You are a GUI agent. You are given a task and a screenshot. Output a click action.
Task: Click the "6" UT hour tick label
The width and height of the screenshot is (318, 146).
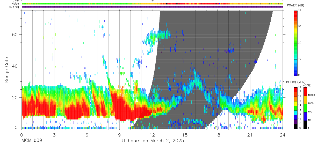click(x=87, y=135)
